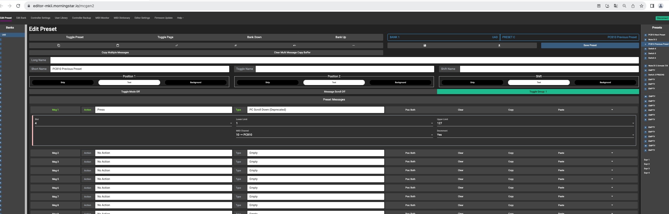Expand the Msg 1 row options arrow

612,110
